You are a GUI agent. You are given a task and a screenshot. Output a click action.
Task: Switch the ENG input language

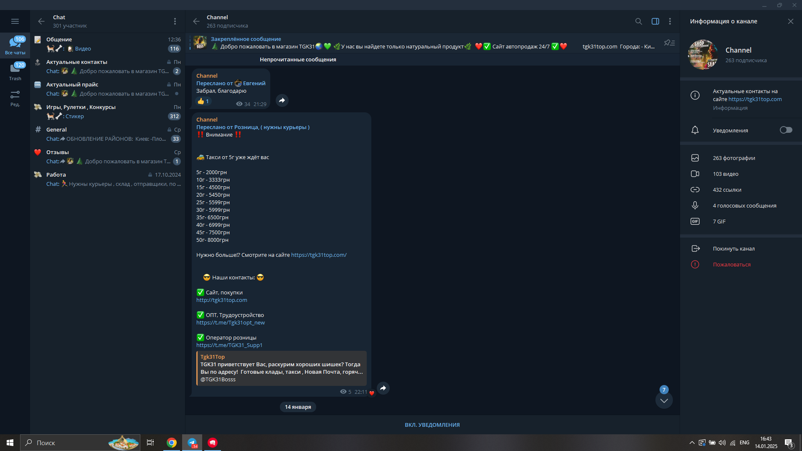pos(744,443)
